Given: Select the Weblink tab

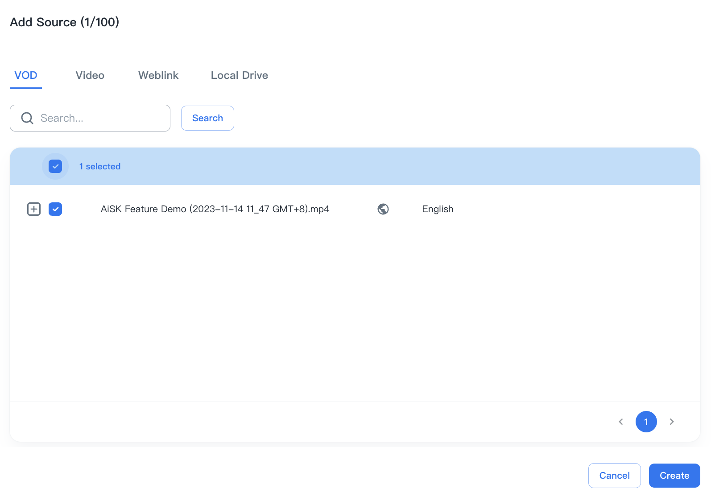Looking at the screenshot, I should click(158, 75).
